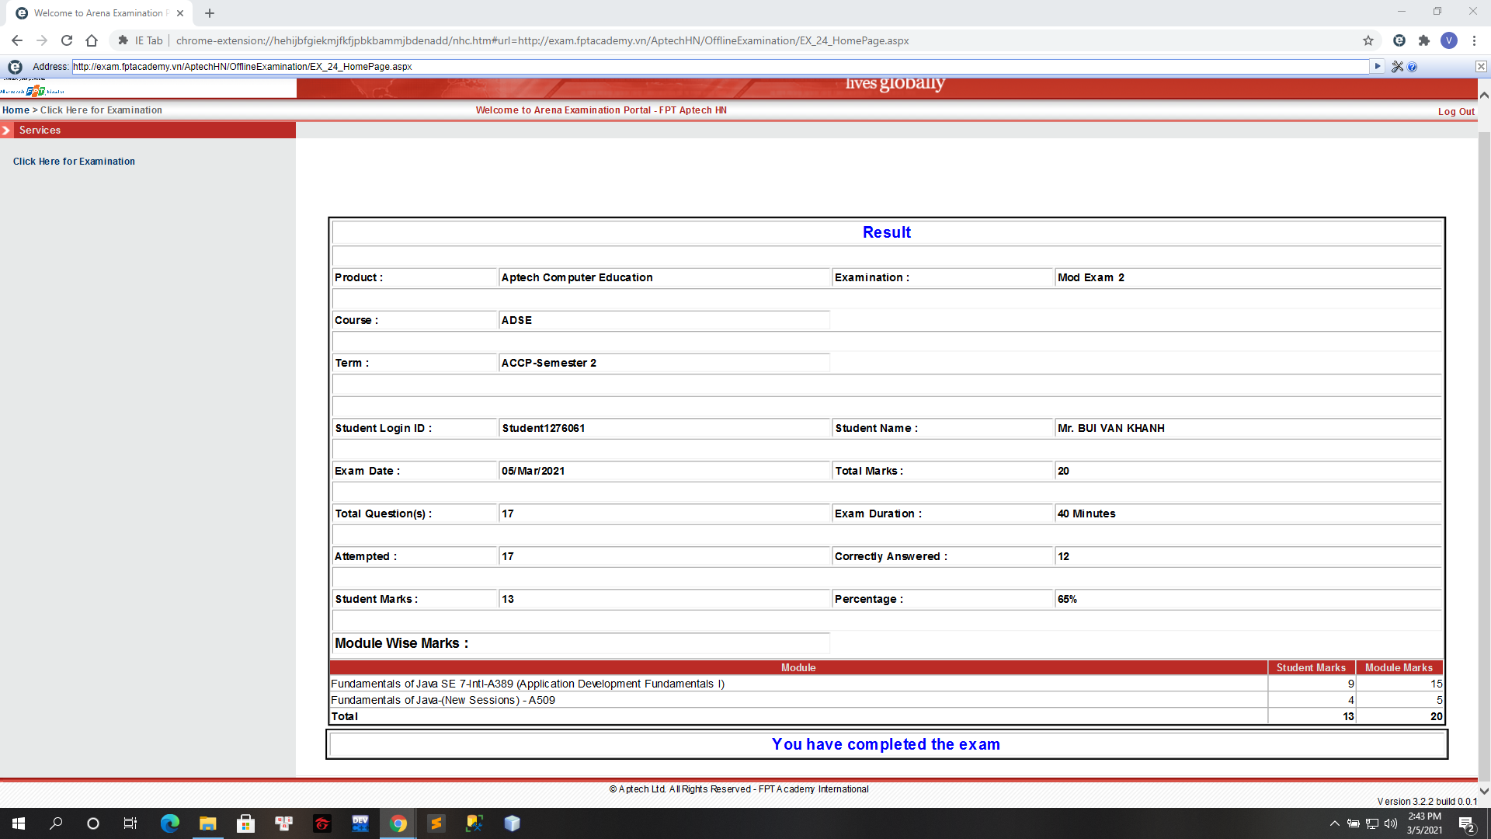Viewport: 1491px width, 839px height.
Task: Click the IE Tab extension toolbar icon
Action: coord(1399,40)
